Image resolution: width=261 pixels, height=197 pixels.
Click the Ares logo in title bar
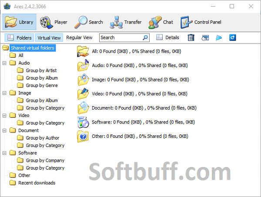[x=7, y=7]
